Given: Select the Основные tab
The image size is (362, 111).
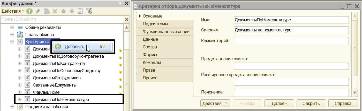Looking at the screenshot, I should [164, 16].
